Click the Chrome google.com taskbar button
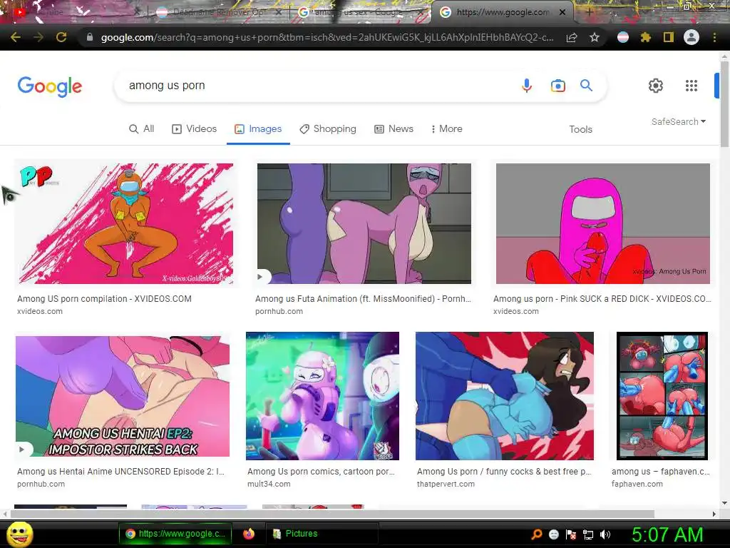 (x=175, y=534)
